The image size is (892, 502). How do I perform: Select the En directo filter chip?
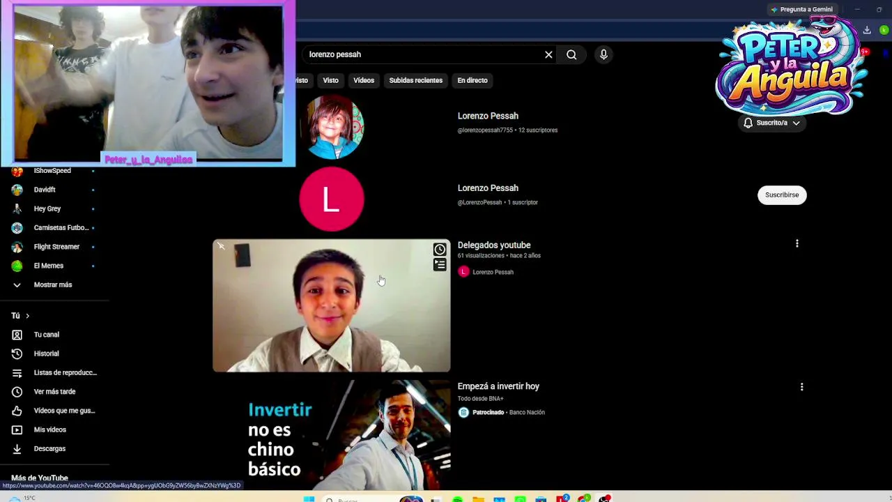pyautogui.click(x=472, y=80)
